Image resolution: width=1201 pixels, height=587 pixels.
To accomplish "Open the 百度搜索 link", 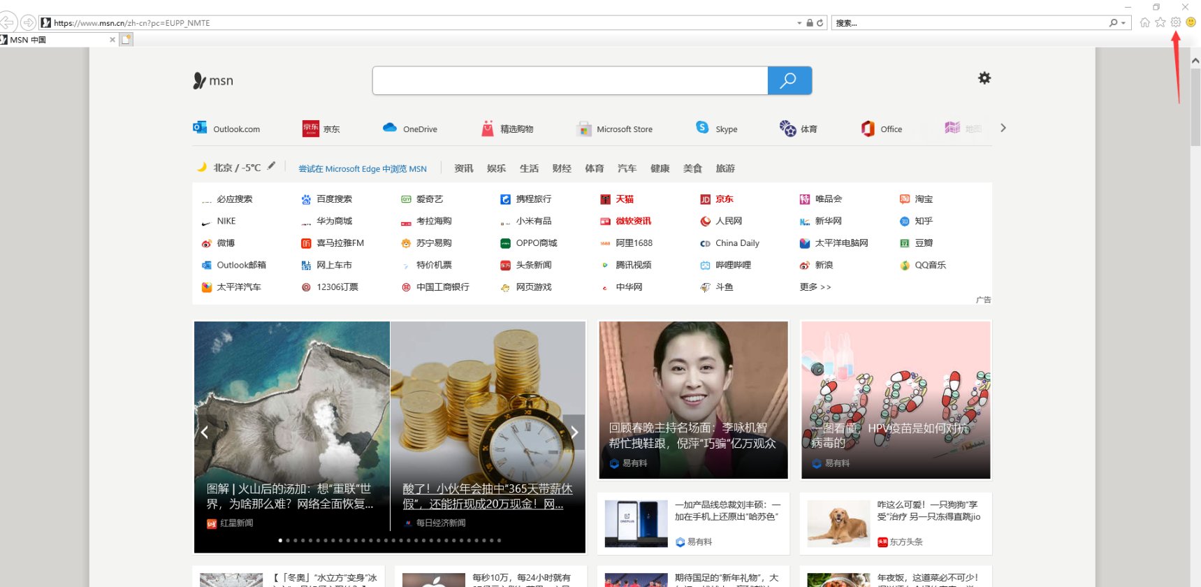I will tap(333, 199).
